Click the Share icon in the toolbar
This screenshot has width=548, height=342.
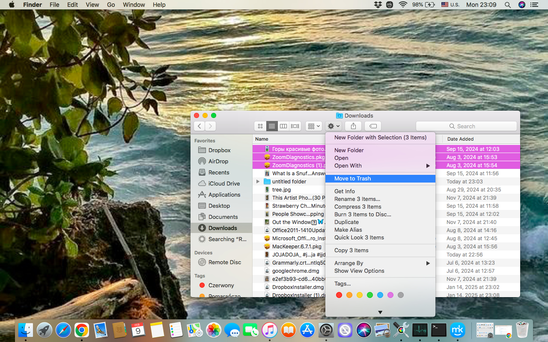tap(353, 126)
